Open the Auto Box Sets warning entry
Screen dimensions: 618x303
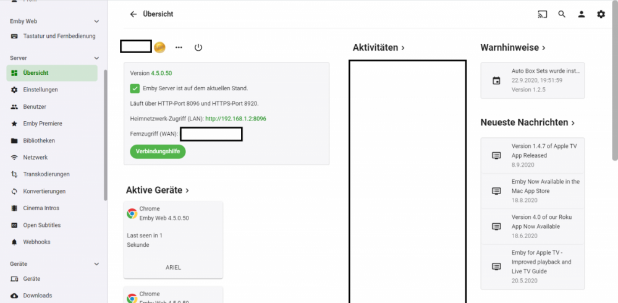coord(532,80)
